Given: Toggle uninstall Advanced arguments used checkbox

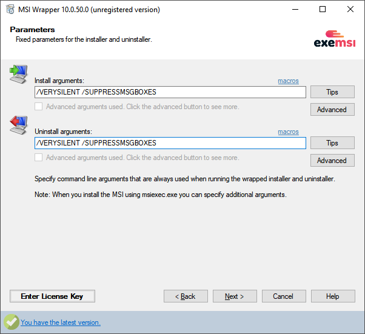Looking at the screenshot, I should point(39,158).
